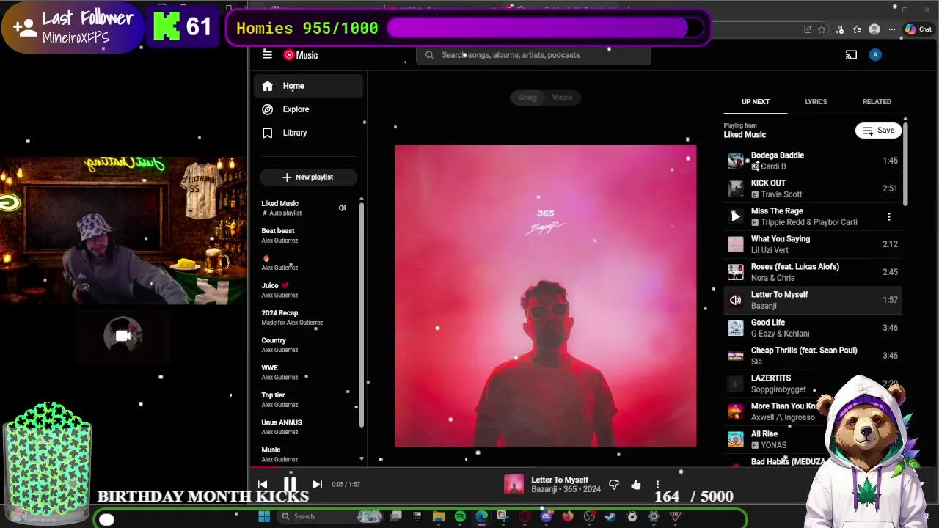The width and height of the screenshot is (939, 528).
Task: Click the Explore compass icon
Action: coord(267,109)
